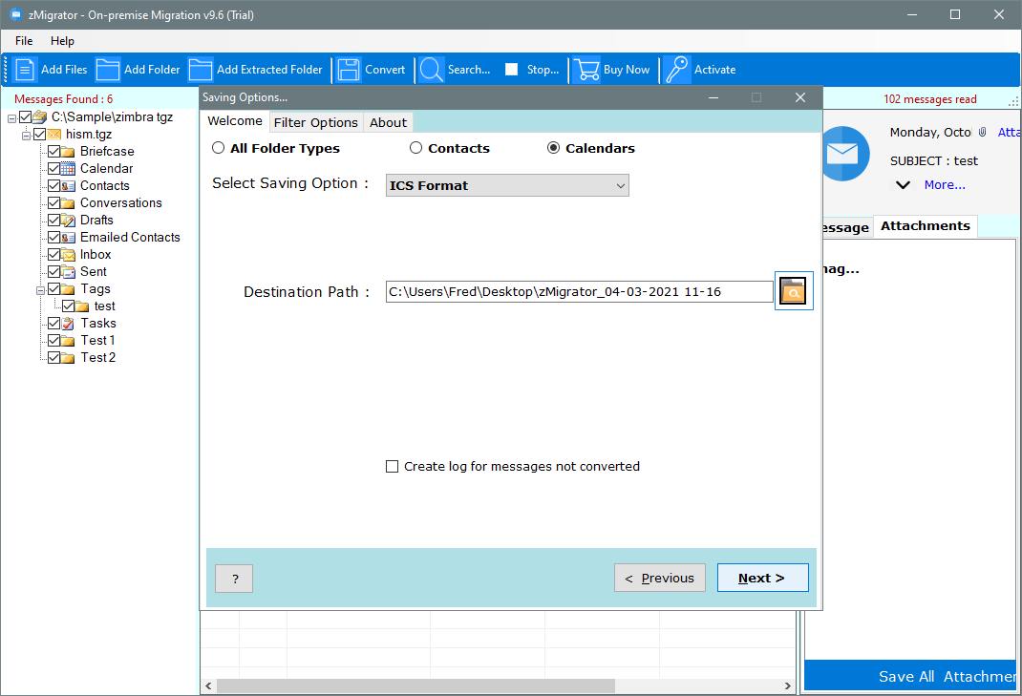Uncheck the Conversations folder checkbox

54,202
